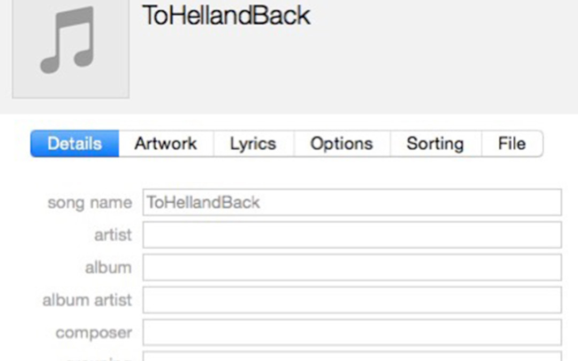
Task: Go to the Options tab
Action: coord(341,144)
